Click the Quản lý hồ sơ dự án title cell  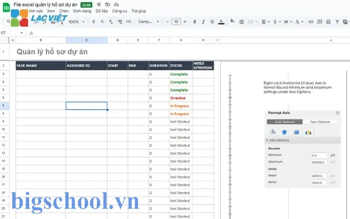(52, 52)
